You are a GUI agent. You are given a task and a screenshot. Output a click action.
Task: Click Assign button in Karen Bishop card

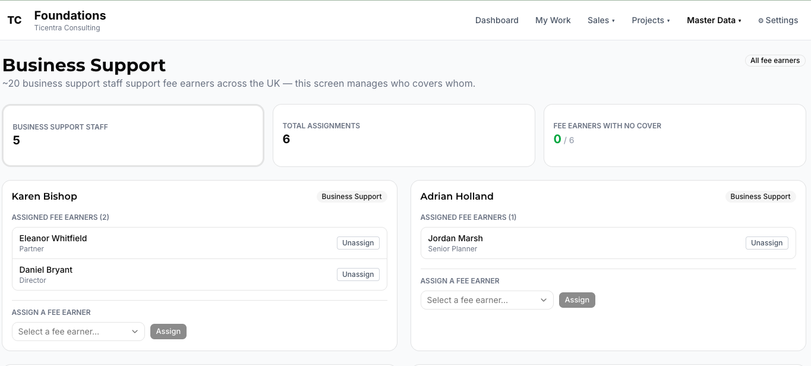tap(168, 332)
